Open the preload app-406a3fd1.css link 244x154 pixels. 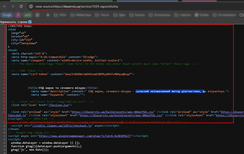click(x=112, y=112)
